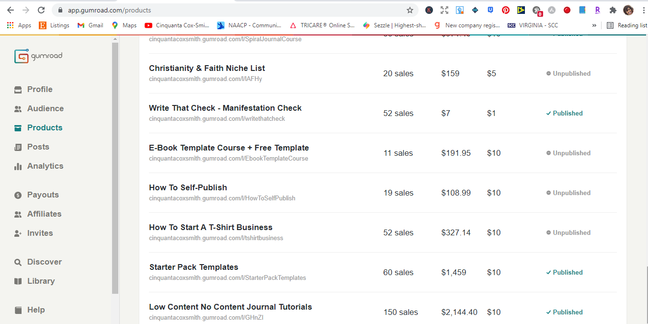Open Analytics bar chart icon
This screenshot has height=324, width=648.
(x=18, y=166)
